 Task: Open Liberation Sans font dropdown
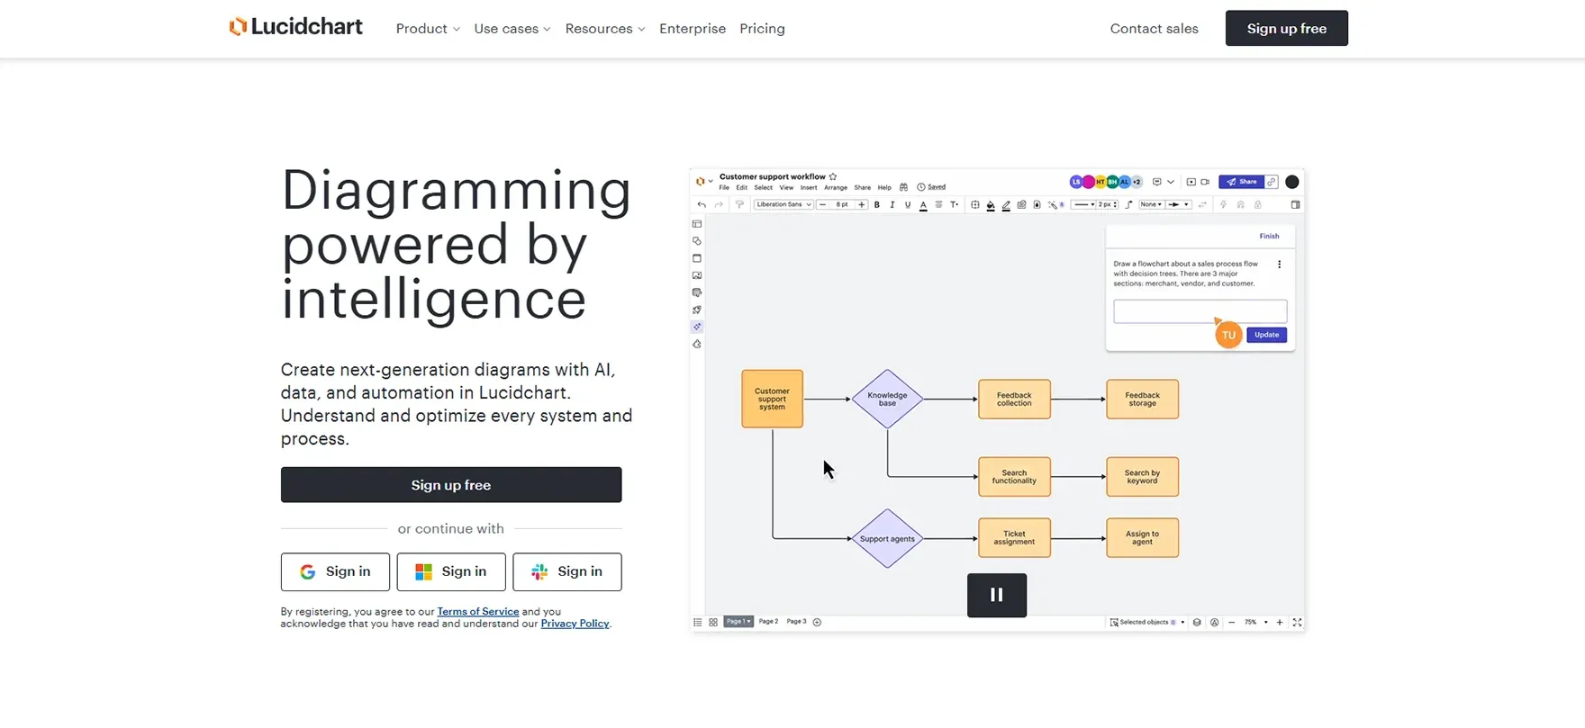pyautogui.click(x=783, y=204)
